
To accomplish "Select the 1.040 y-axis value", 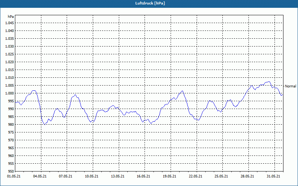I will click(10, 31).
